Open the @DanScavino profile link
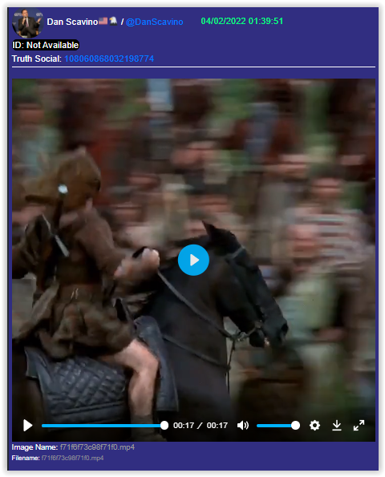This screenshot has height=477, width=385. point(154,22)
